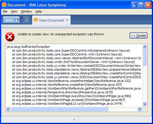Open the View menu

(14, 11)
